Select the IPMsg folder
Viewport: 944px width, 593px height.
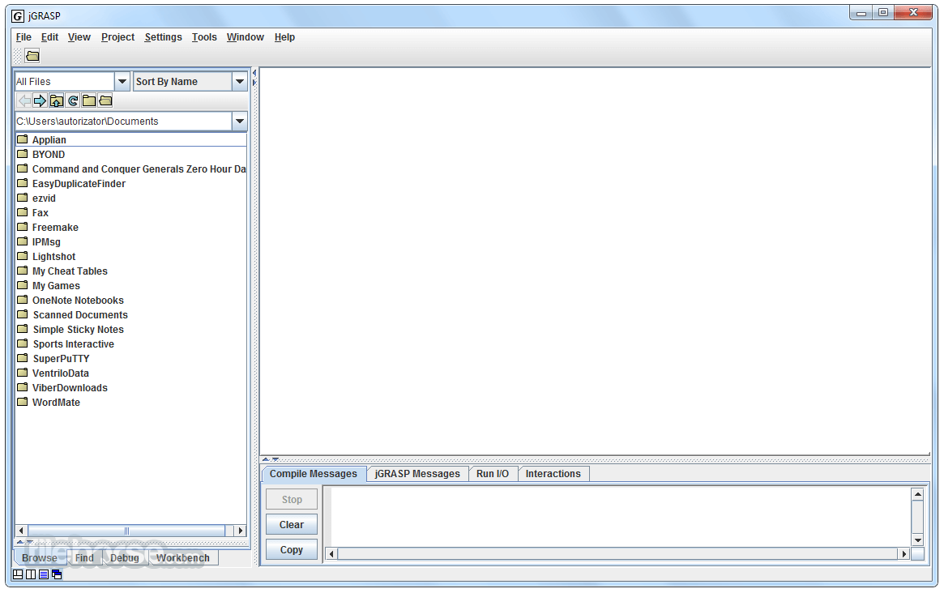coord(130,242)
